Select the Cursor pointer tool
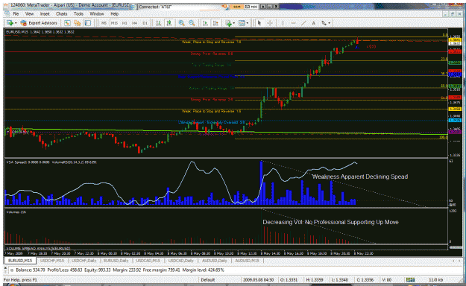 [259, 23]
